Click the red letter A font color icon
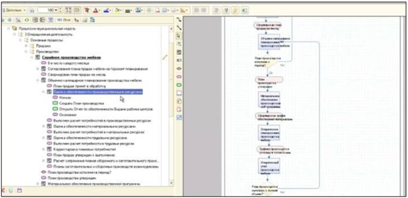408x198 pixels. click(96, 10)
